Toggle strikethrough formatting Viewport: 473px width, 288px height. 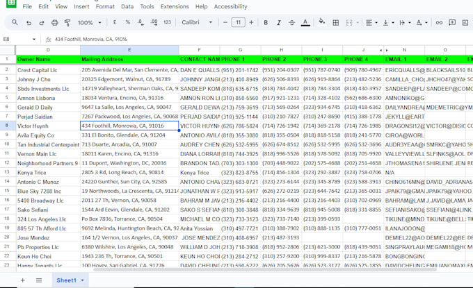point(291,23)
